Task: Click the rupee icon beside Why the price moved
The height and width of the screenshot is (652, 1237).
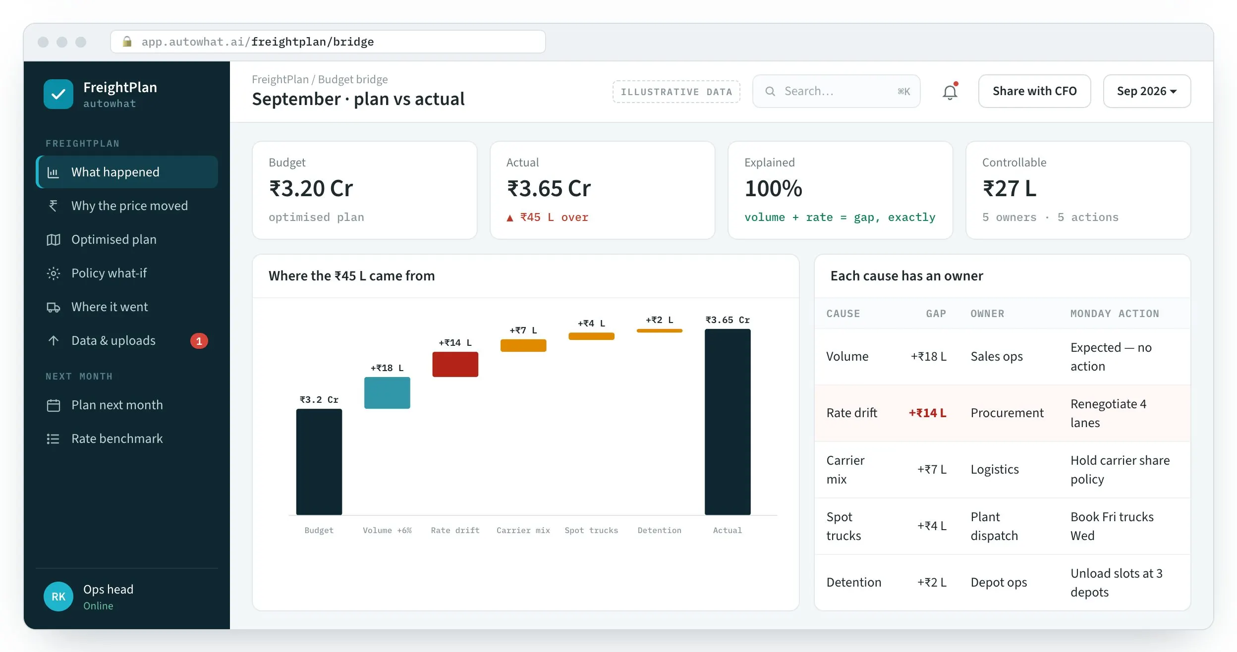Action: 53,206
